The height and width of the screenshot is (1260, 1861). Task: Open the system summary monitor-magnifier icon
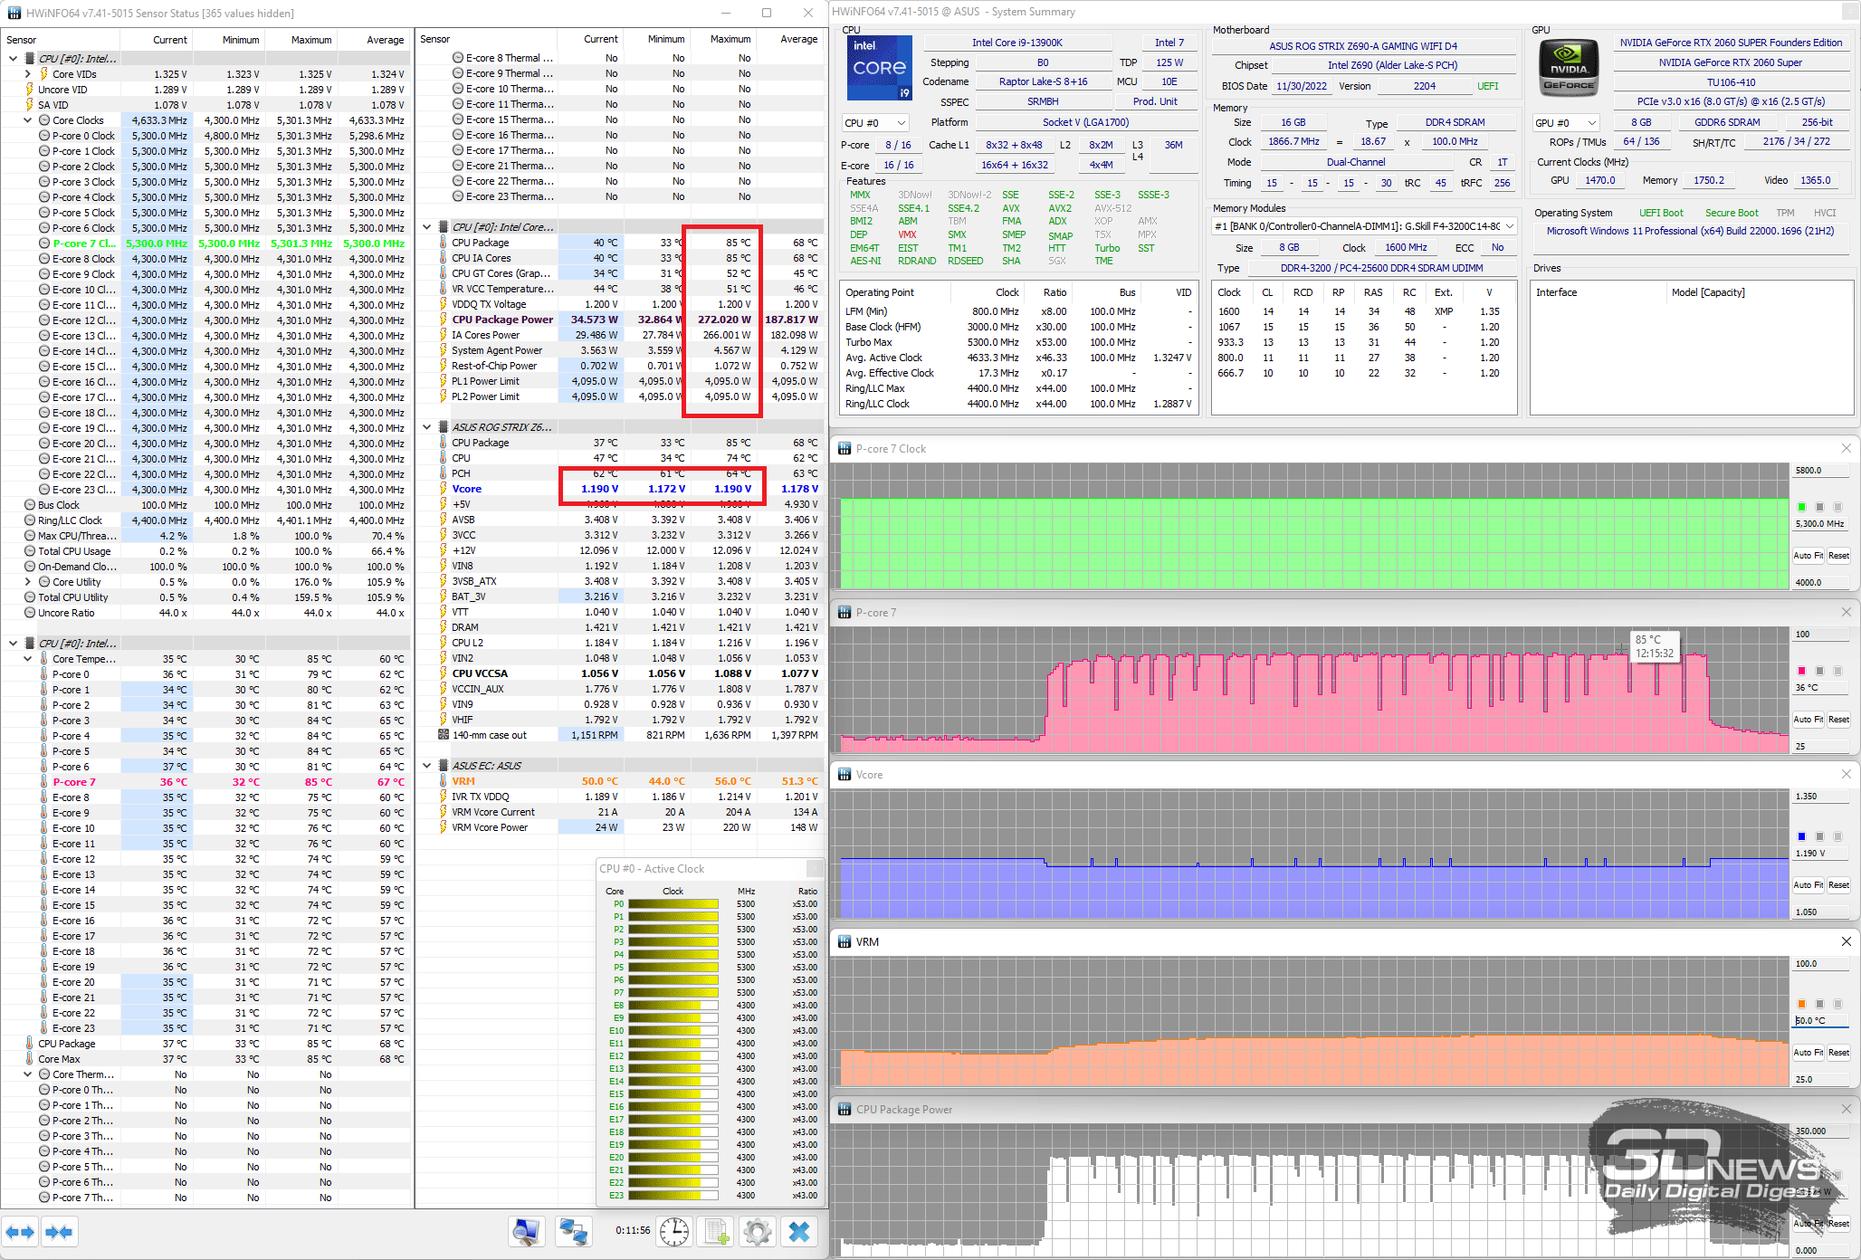[x=526, y=1232]
